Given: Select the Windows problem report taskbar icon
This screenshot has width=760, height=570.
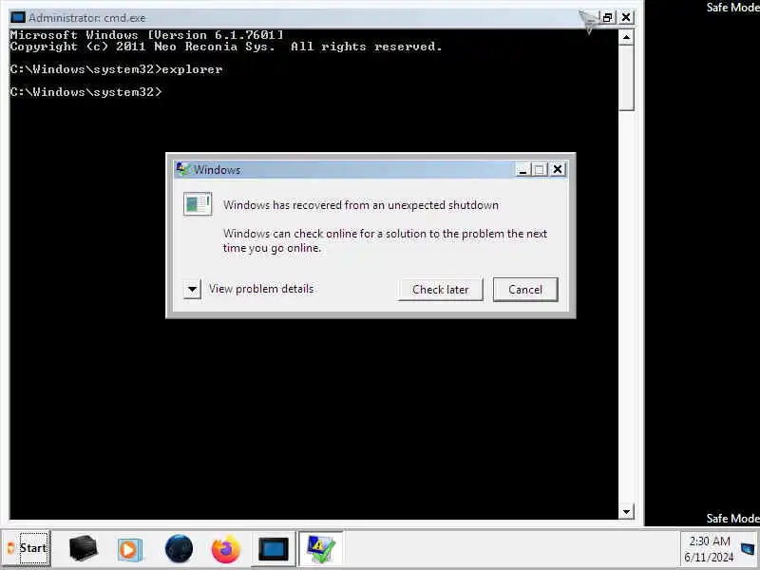Looking at the screenshot, I should (321, 549).
